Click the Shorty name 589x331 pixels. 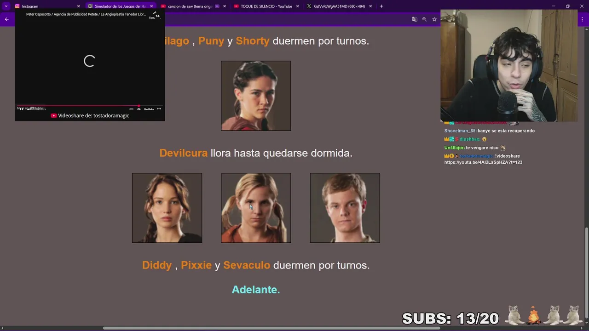253,41
